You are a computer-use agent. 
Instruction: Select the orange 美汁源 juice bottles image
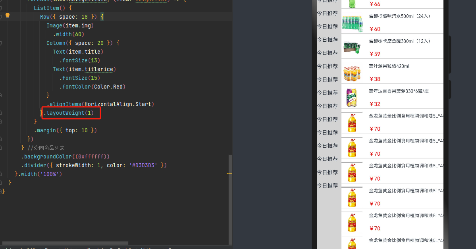(x=352, y=72)
